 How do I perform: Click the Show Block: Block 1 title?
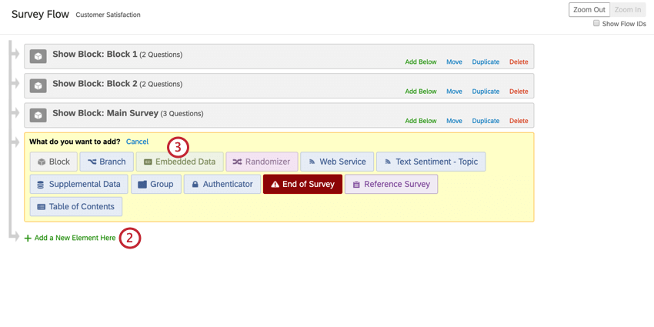[x=95, y=54]
